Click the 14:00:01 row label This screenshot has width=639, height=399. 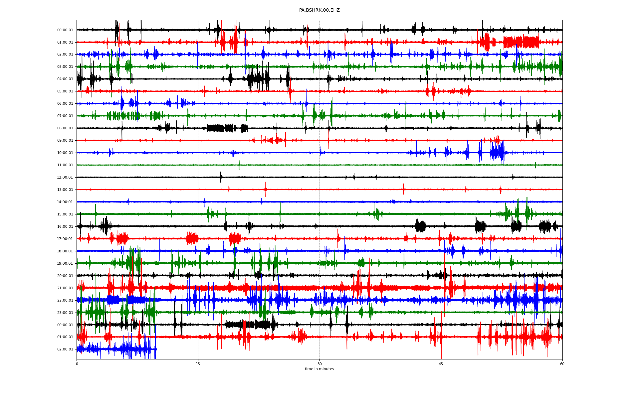tap(65, 202)
